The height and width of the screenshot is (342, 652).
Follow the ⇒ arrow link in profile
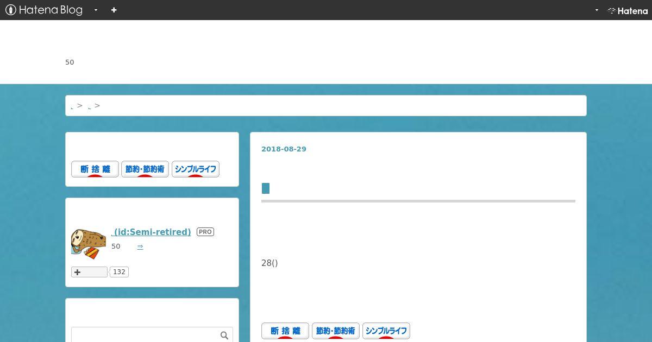coord(140,246)
